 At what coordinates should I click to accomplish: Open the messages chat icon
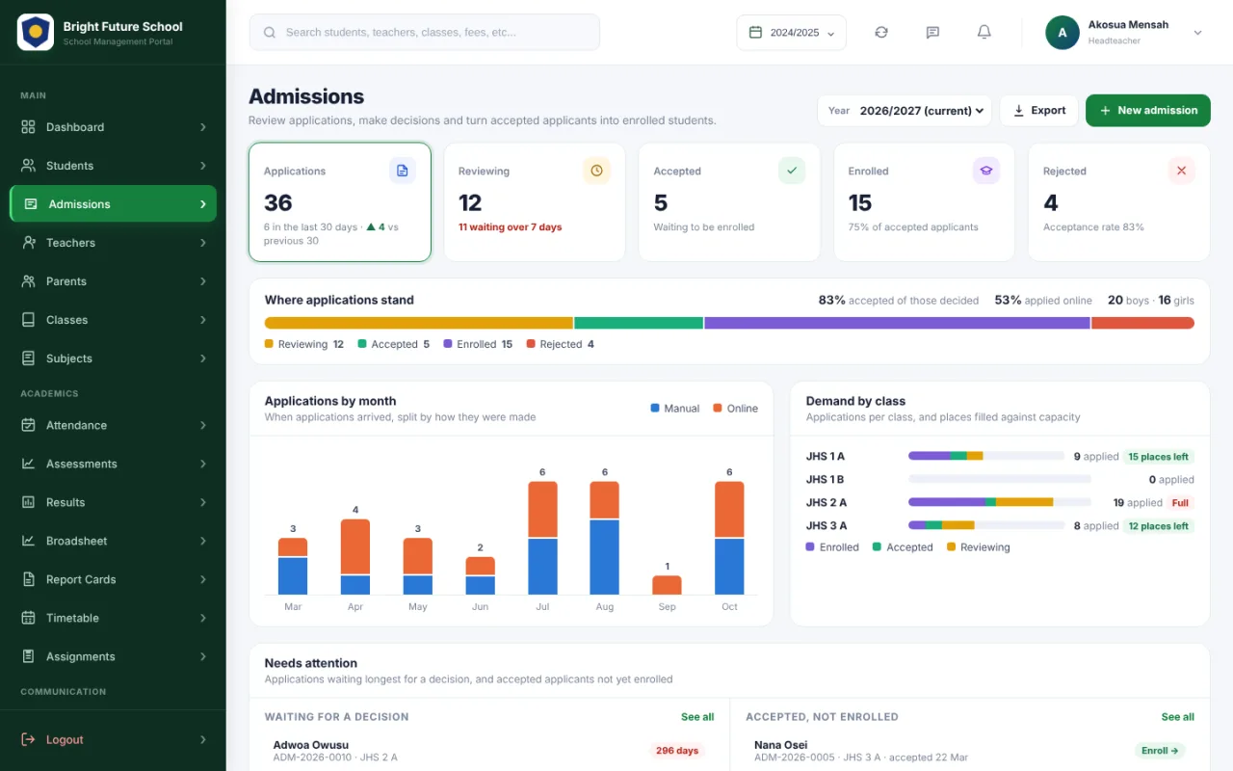[x=932, y=33]
